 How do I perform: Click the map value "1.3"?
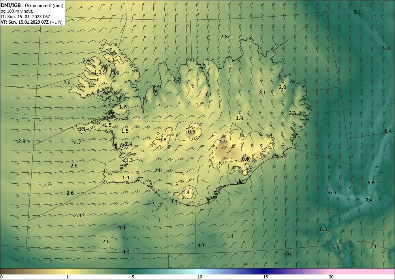tap(129, 160)
